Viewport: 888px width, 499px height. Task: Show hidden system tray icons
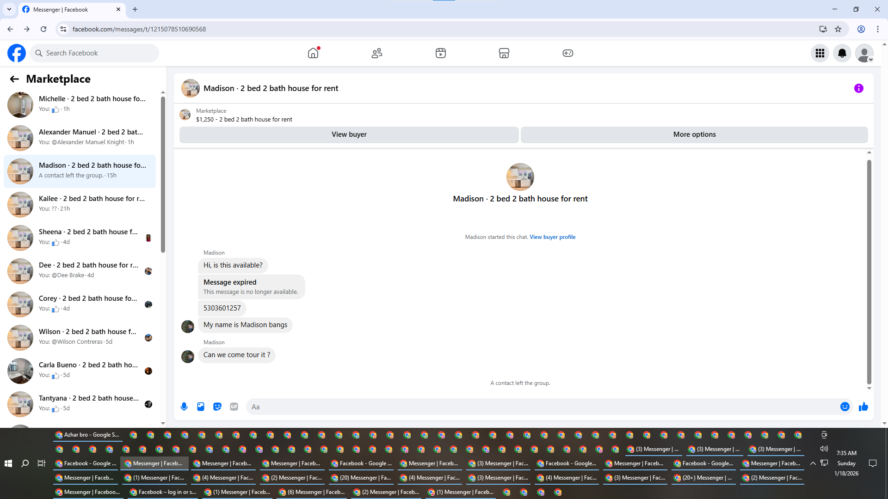813,463
